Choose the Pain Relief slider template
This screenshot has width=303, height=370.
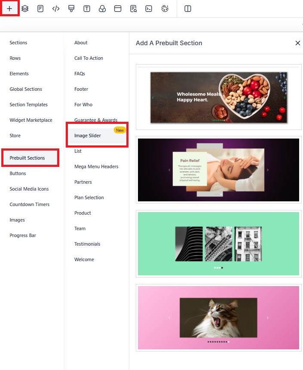(219, 170)
